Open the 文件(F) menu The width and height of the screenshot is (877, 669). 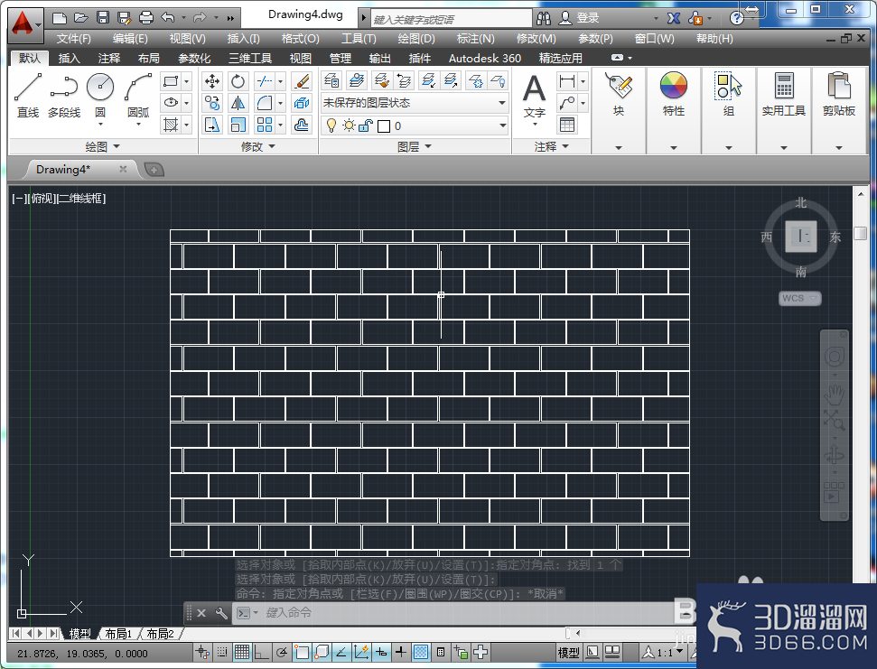tap(73, 39)
